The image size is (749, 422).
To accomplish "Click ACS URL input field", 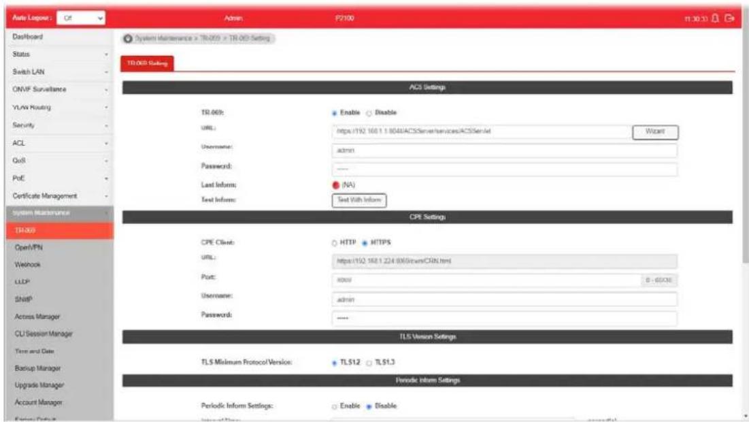I will 482,131.
